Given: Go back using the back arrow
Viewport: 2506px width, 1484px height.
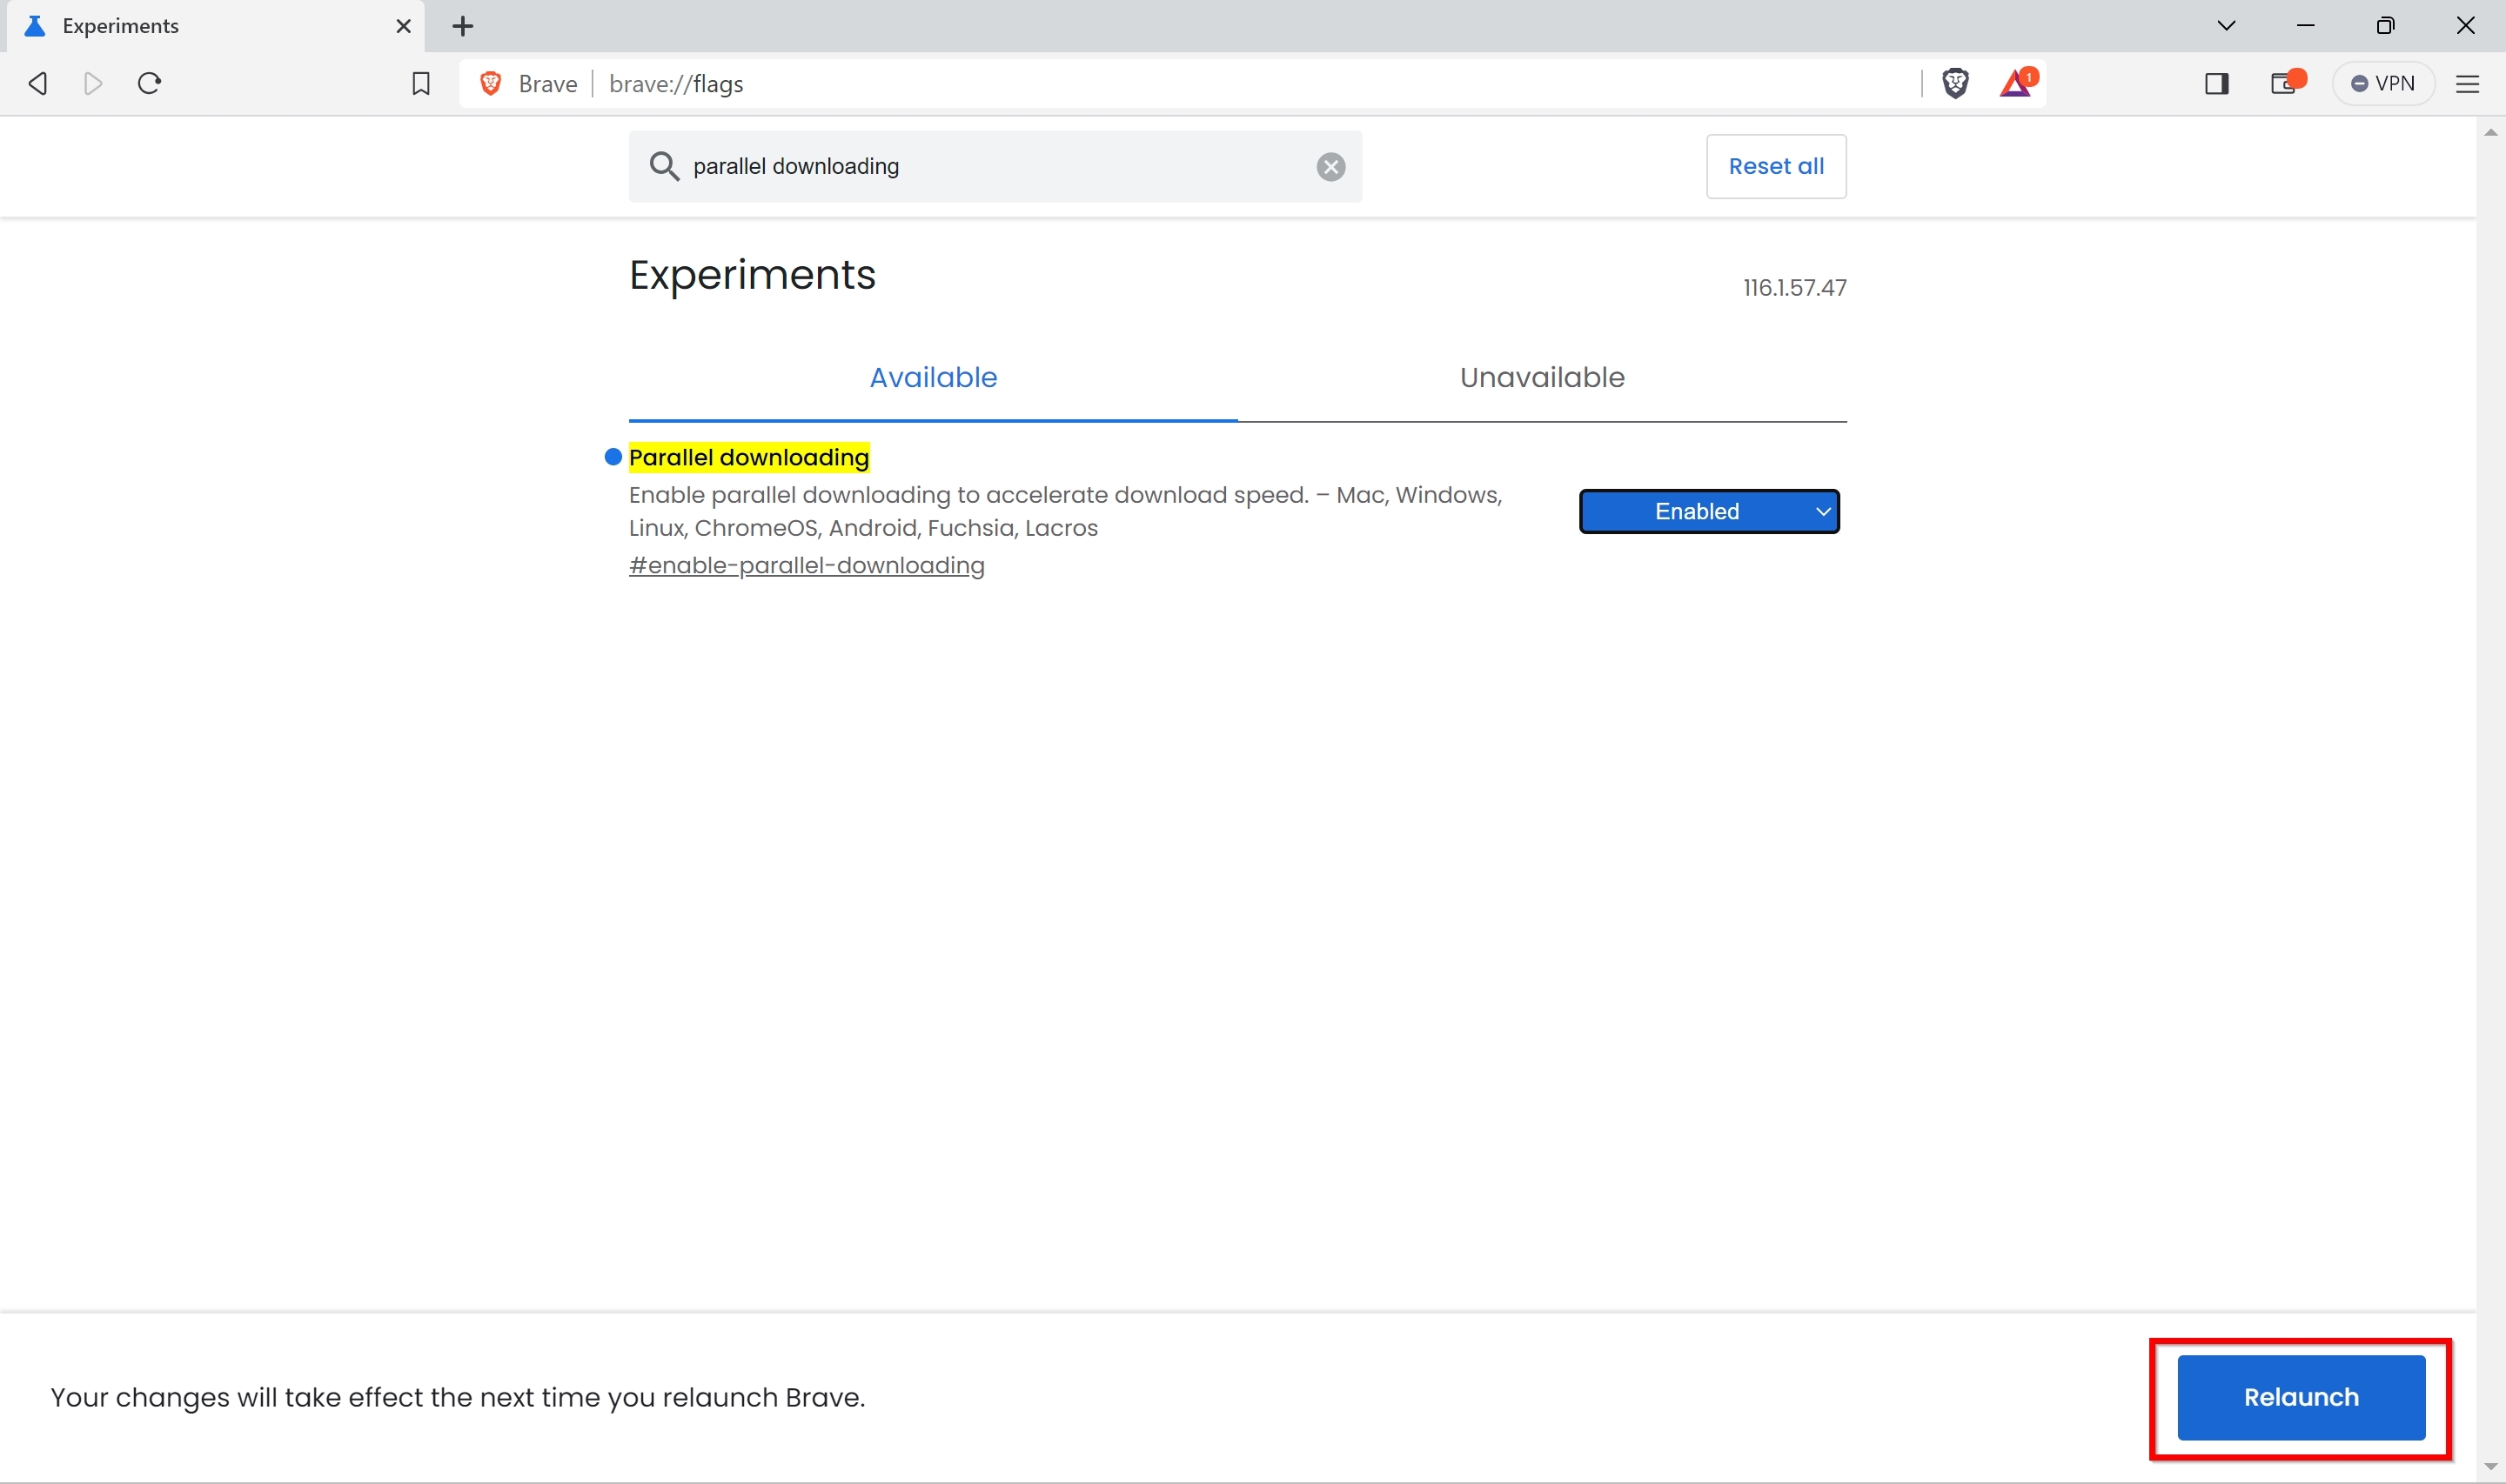Looking at the screenshot, I should [38, 83].
